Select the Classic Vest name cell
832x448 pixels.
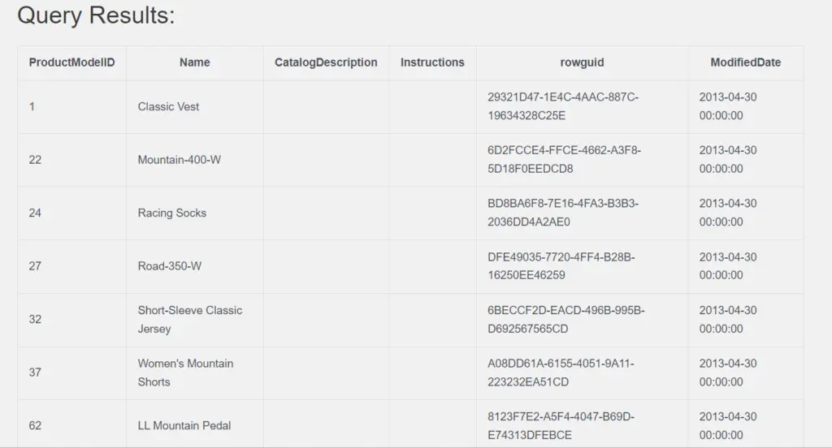coord(195,106)
